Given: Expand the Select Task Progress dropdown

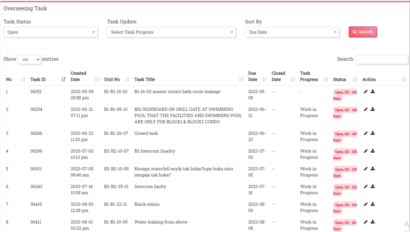Looking at the screenshot, I should (x=172, y=32).
